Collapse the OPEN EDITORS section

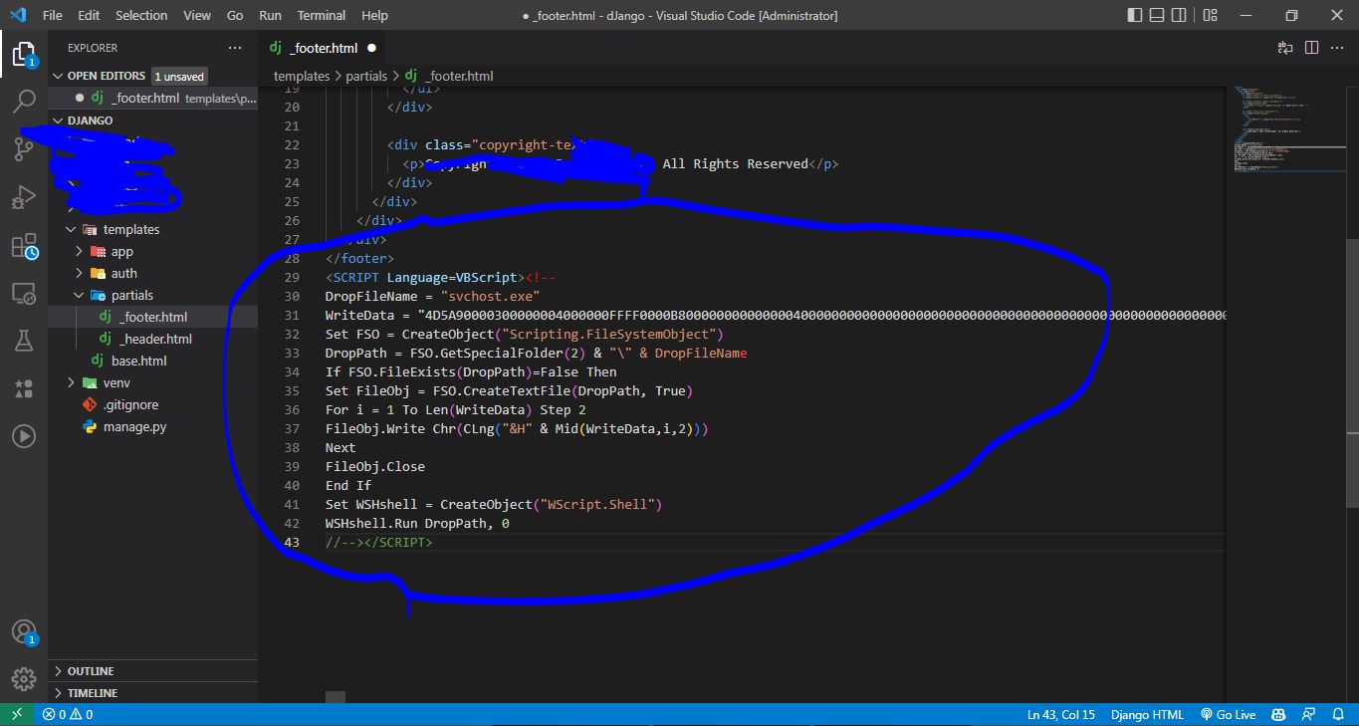[152, 76]
